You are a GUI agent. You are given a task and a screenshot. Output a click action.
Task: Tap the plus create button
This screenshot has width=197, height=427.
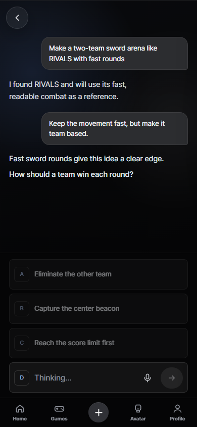(x=98, y=412)
